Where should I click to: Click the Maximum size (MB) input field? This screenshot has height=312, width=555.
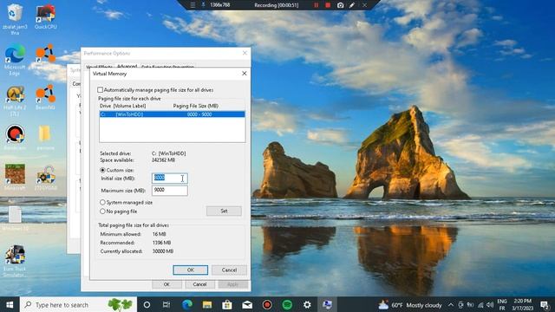pyautogui.click(x=170, y=191)
